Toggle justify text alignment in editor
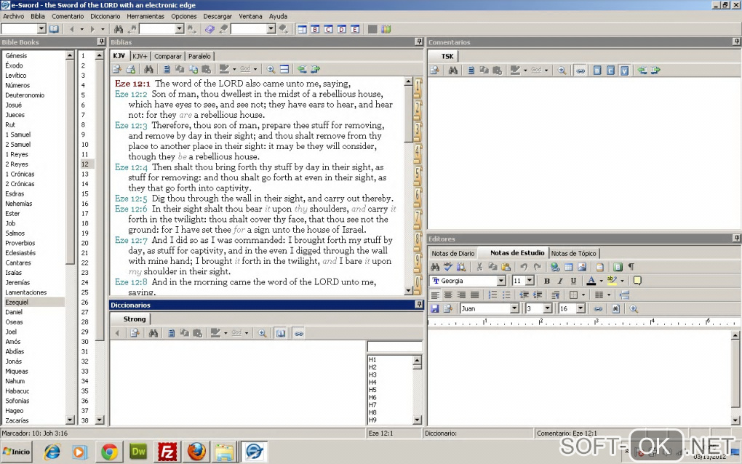The width and height of the screenshot is (742, 464). point(474,295)
